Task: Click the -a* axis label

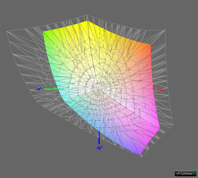Action: [39, 89]
